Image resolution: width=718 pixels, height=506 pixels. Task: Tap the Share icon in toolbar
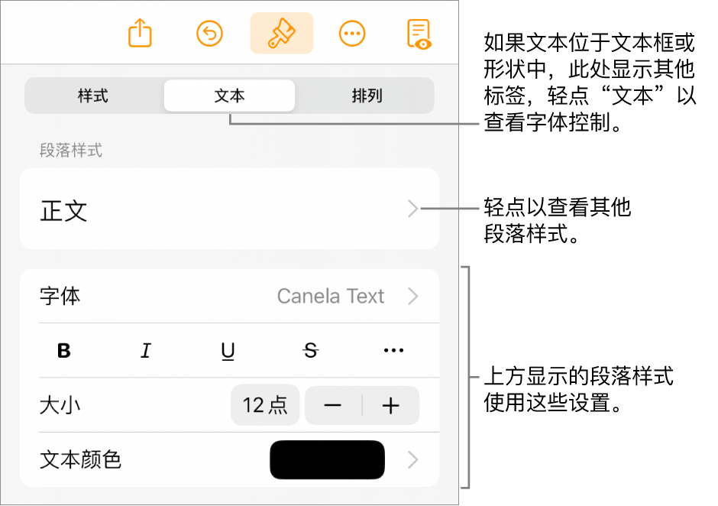[x=140, y=33]
